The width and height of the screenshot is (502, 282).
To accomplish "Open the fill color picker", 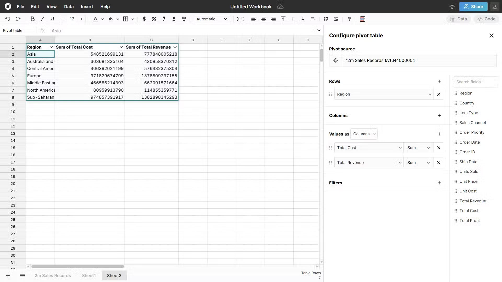I will (112, 19).
